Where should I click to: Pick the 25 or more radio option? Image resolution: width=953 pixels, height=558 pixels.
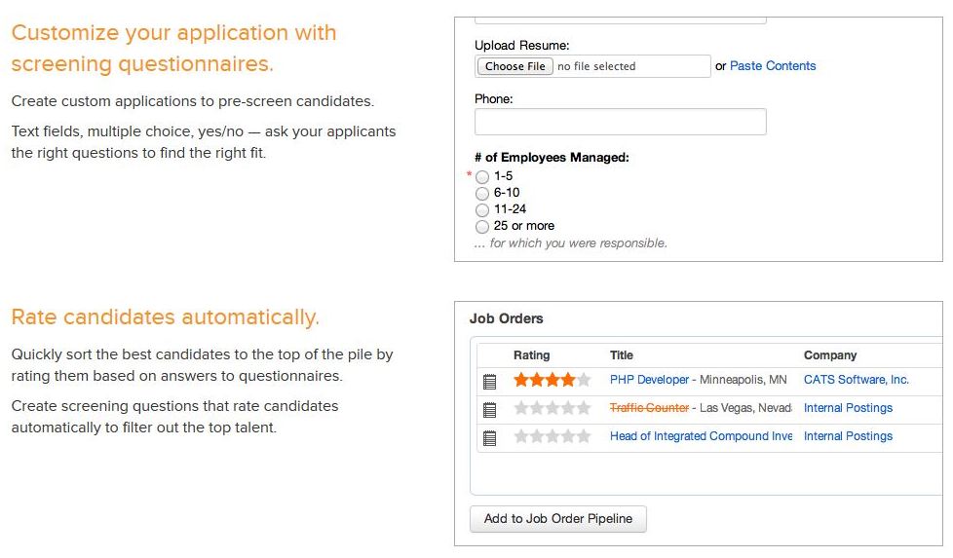[482, 226]
